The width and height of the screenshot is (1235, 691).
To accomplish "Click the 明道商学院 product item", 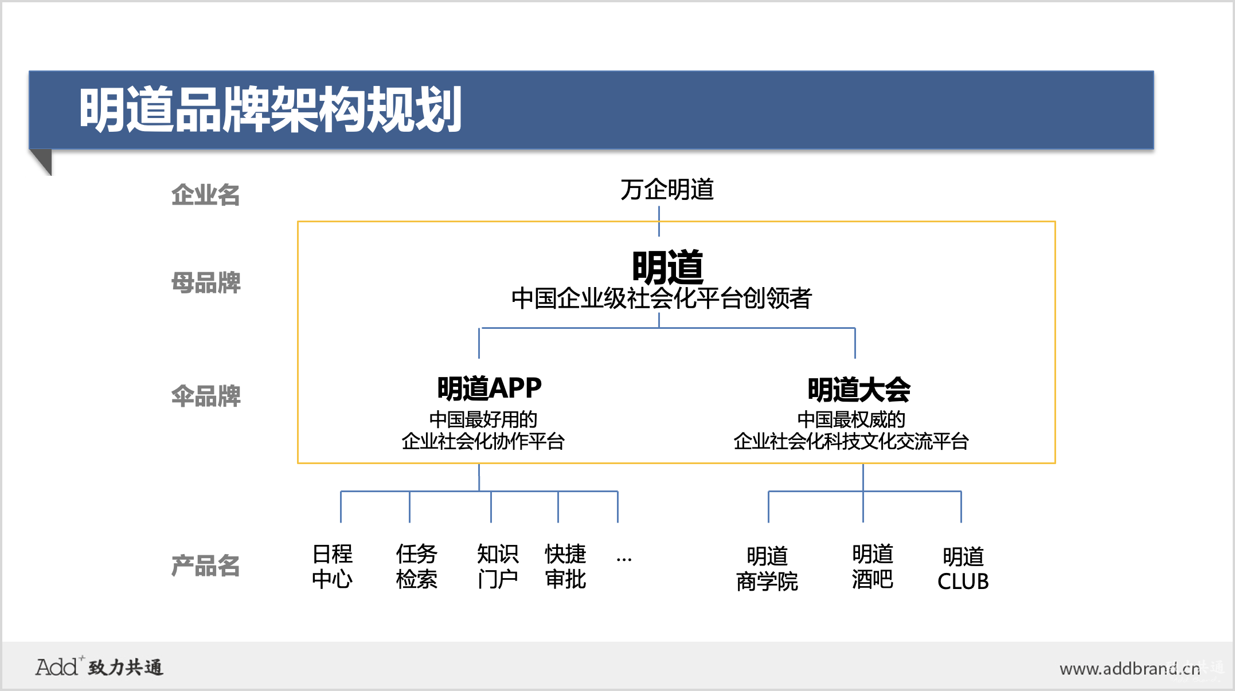I will click(x=767, y=568).
